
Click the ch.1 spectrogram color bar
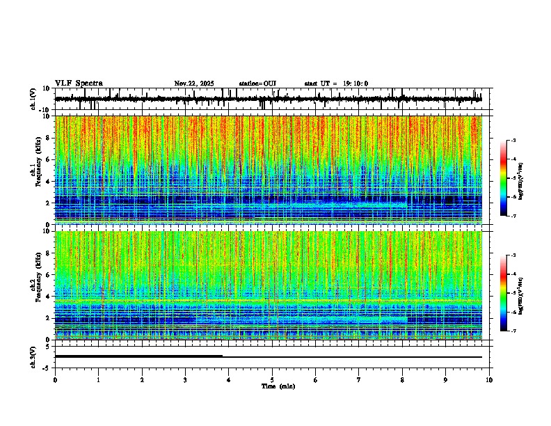tap(504, 177)
